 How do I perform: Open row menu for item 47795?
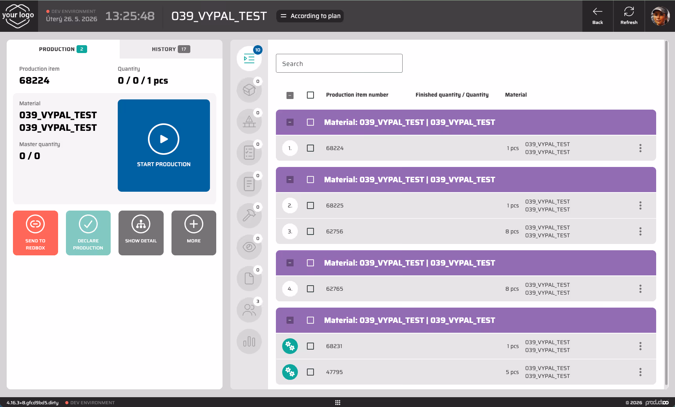640,372
